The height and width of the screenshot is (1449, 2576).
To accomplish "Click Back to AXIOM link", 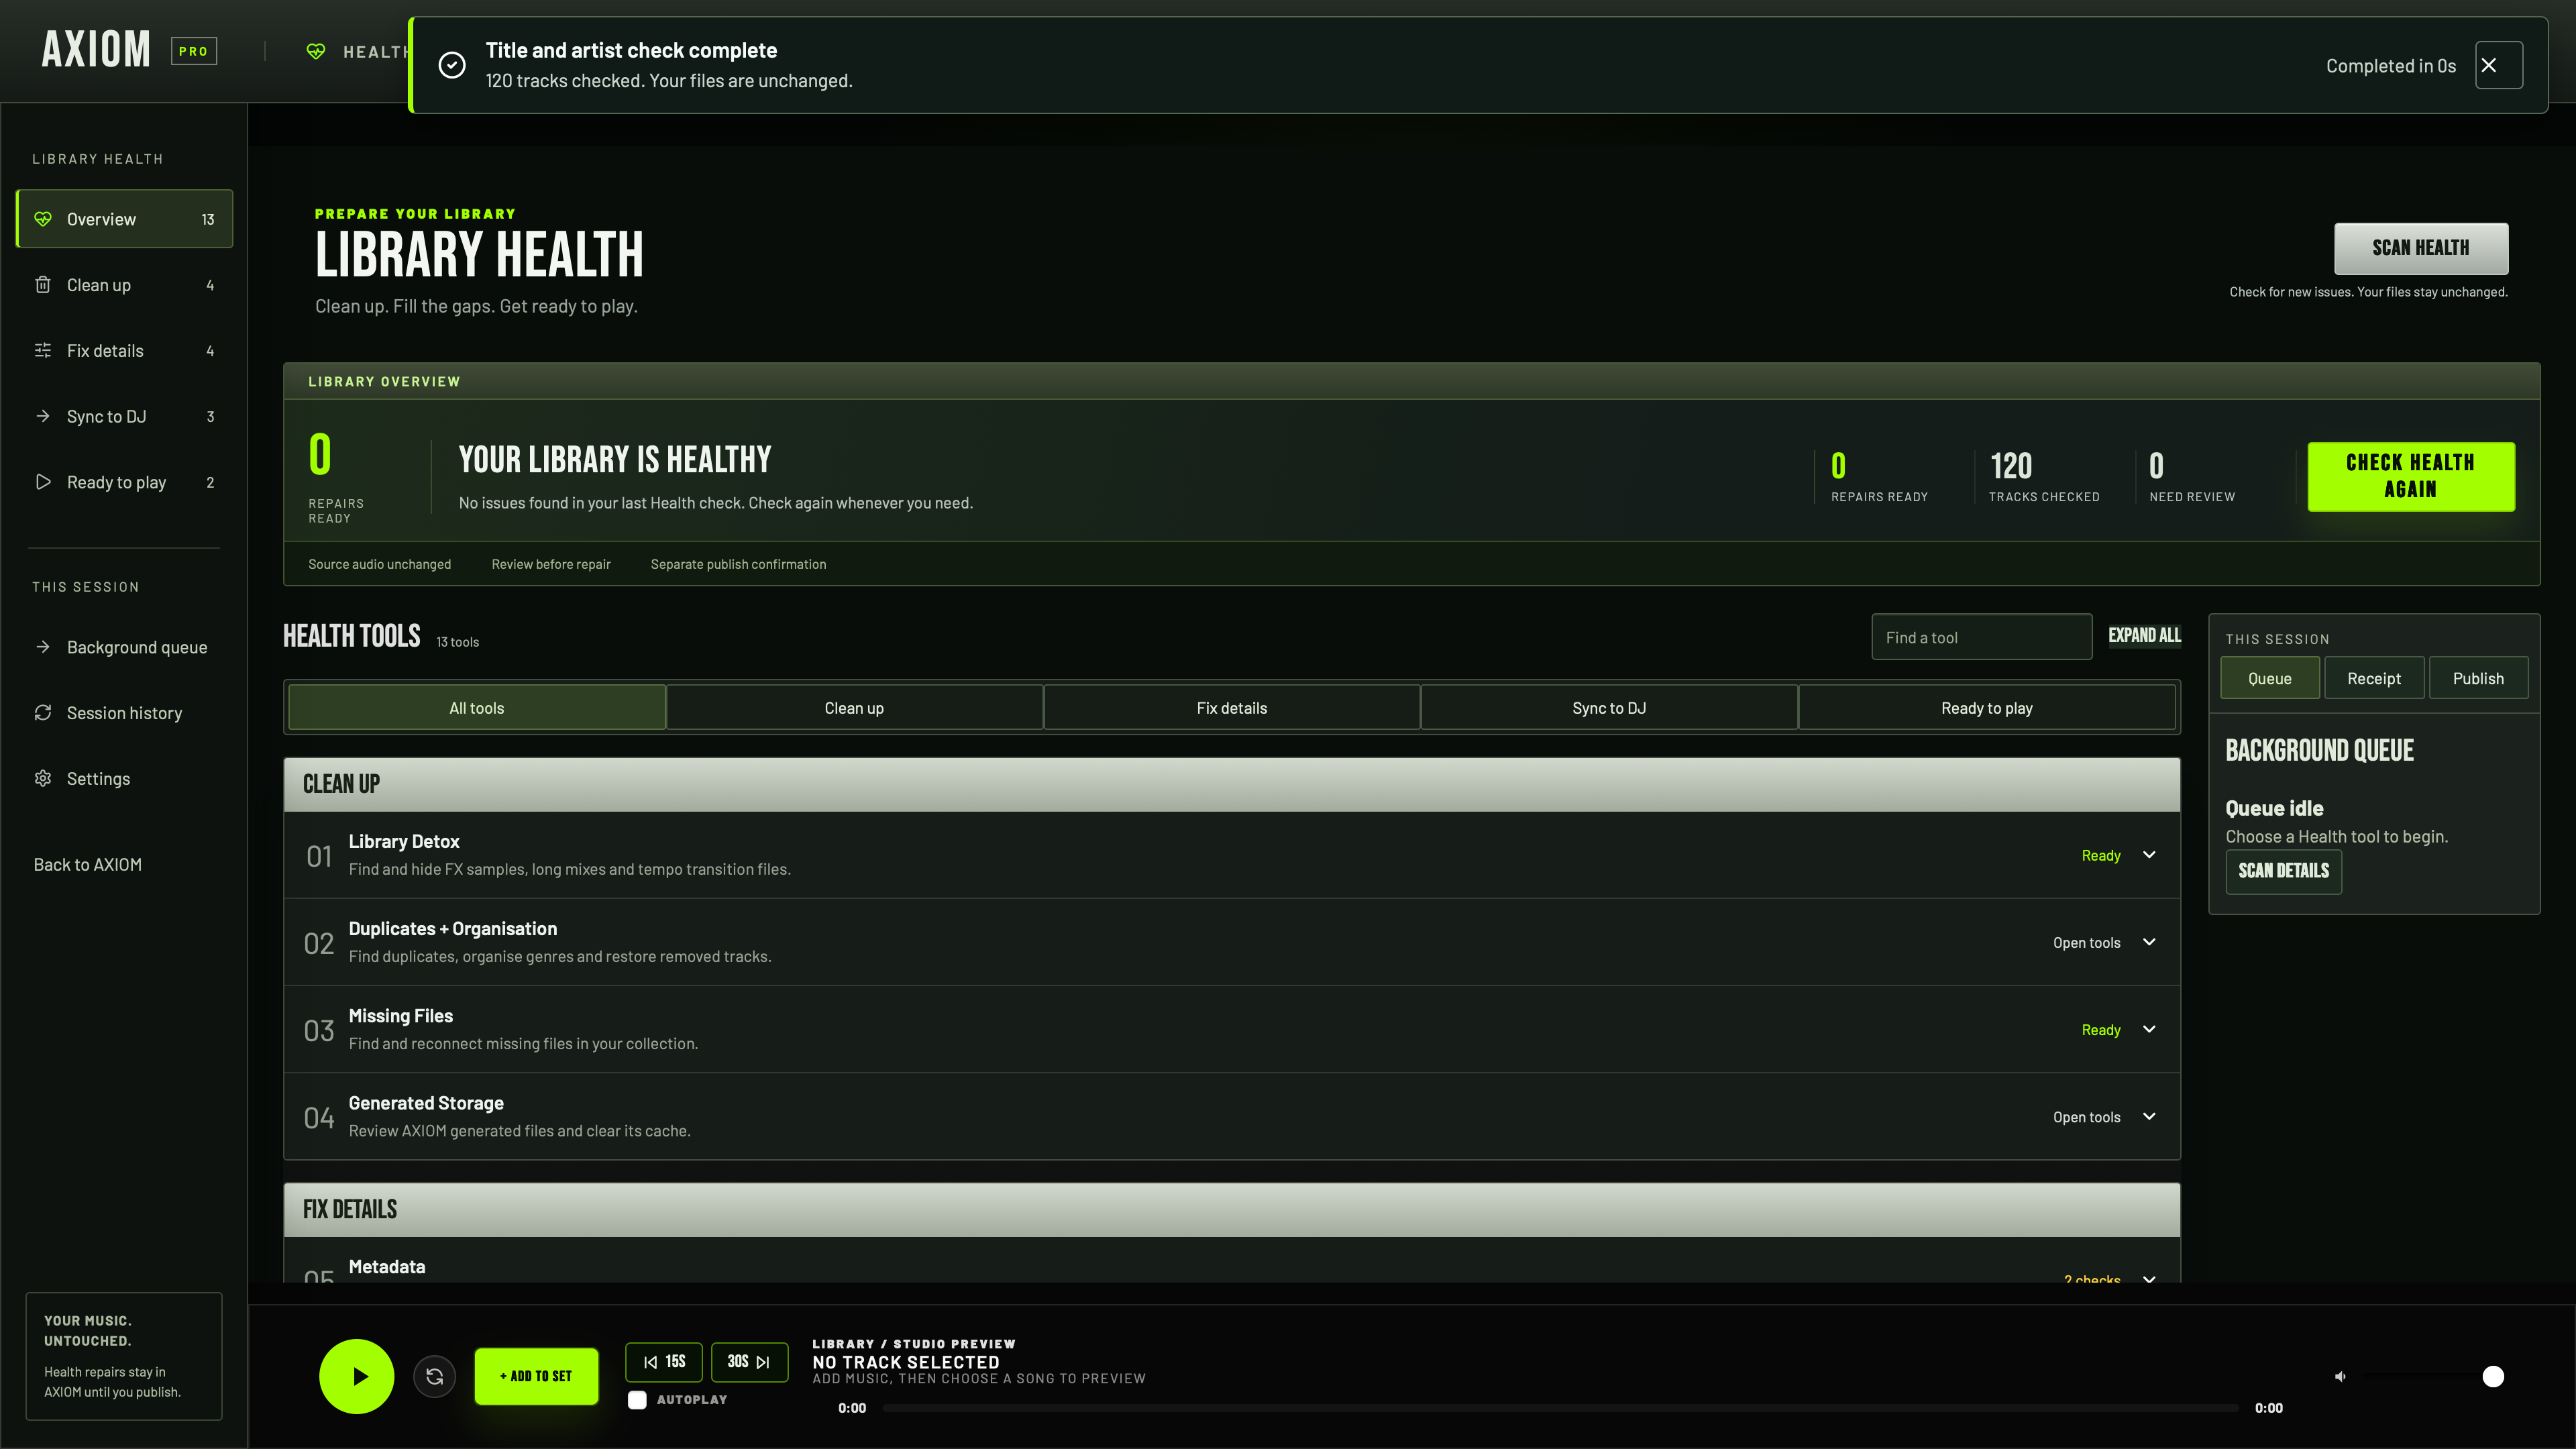I will coord(88,864).
